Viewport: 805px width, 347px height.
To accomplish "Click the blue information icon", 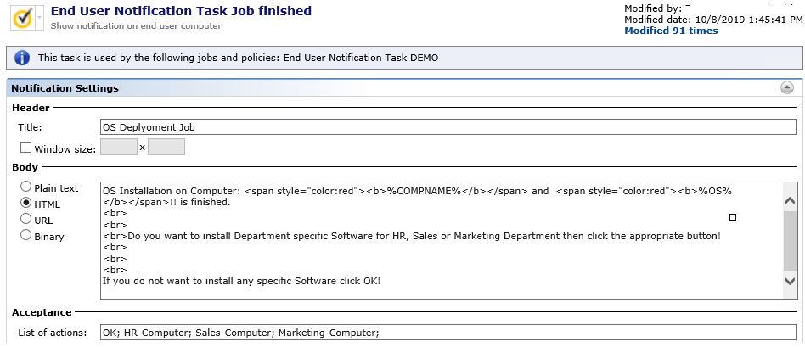I will [23, 59].
